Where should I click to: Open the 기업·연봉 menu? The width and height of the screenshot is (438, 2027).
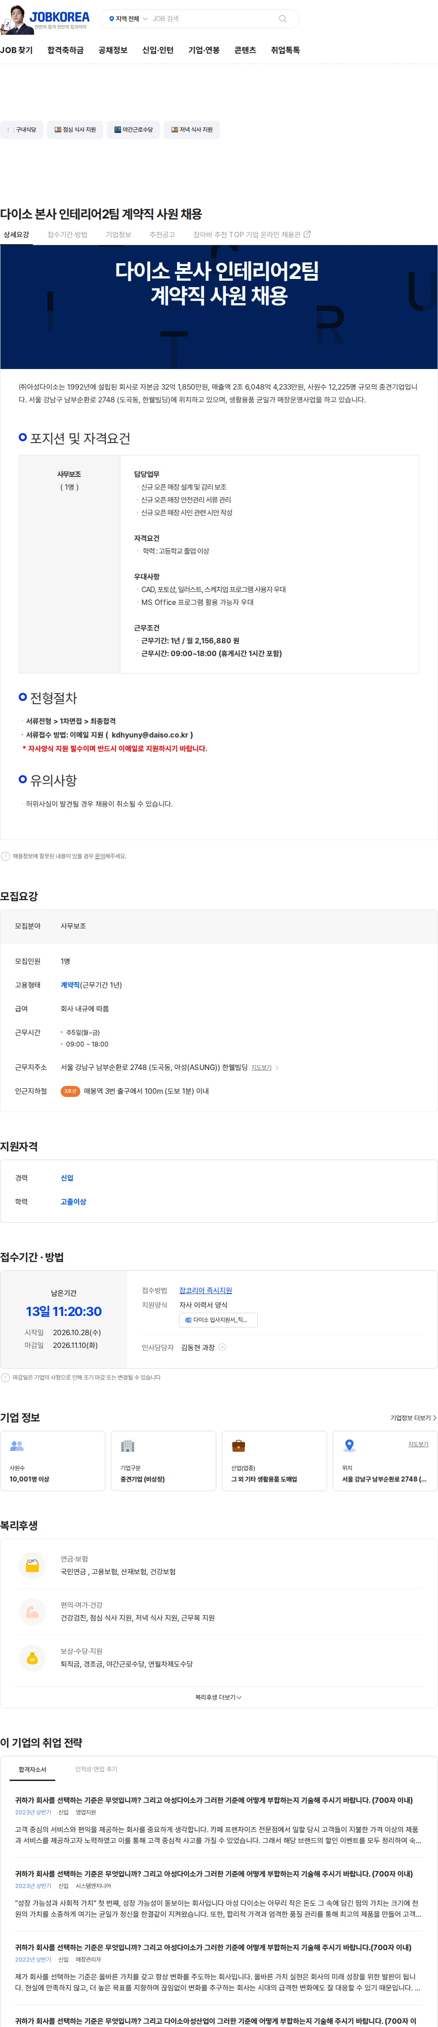pos(204,50)
